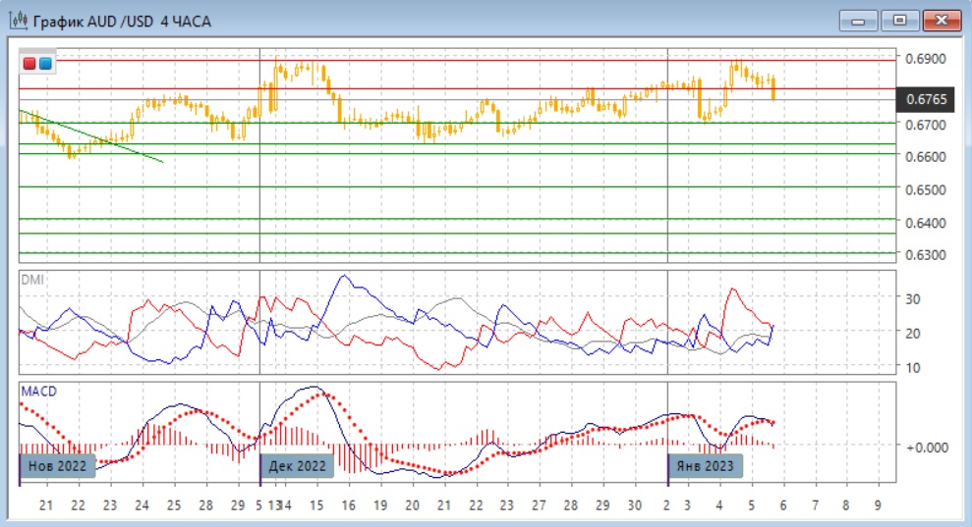This screenshot has width=972, height=527.
Task: Click the MACD indicator label
Action: coord(38,391)
